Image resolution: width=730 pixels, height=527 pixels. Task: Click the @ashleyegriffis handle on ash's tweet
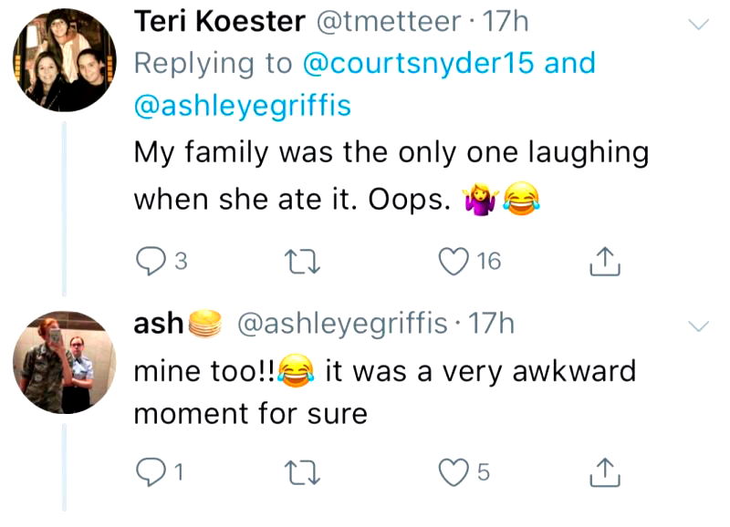(342, 323)
